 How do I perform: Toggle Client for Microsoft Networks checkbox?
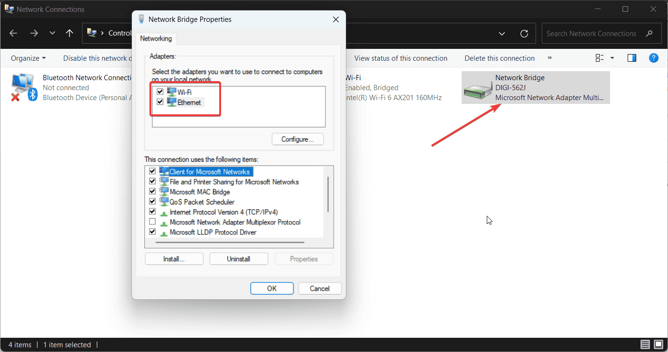click(x=152, y=171)
